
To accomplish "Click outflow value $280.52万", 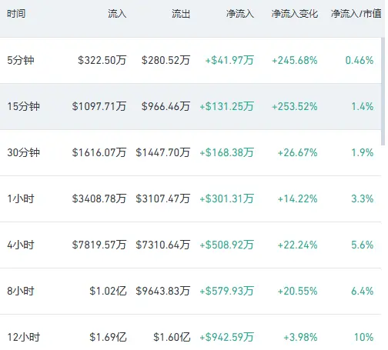I will tap(166, 60).
